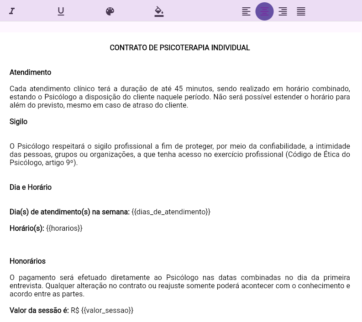
Task: Toggle the active center alignment button
Action: coord(264,11)
